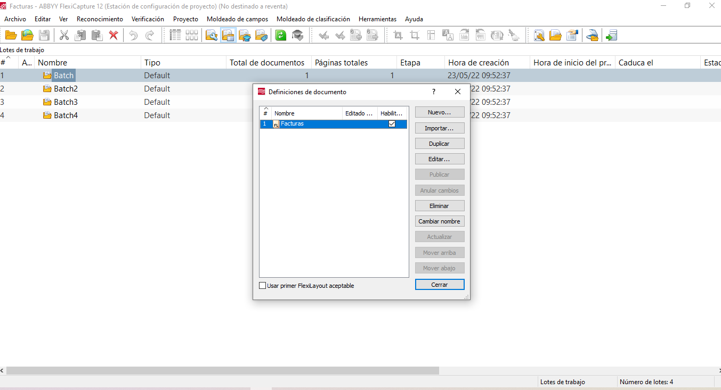Viewport: 721px width, 390px height.
Task: Click Número de lotes: 4 status text
Action: click(x=646, y=382)
